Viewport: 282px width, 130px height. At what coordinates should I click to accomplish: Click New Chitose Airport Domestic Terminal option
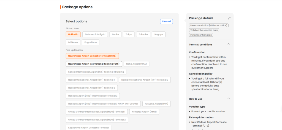click(92, 56)
